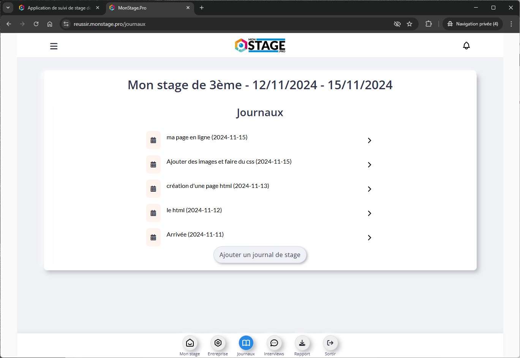Click the browser address bar
520x358 pixels.
(x=228, y=24)
